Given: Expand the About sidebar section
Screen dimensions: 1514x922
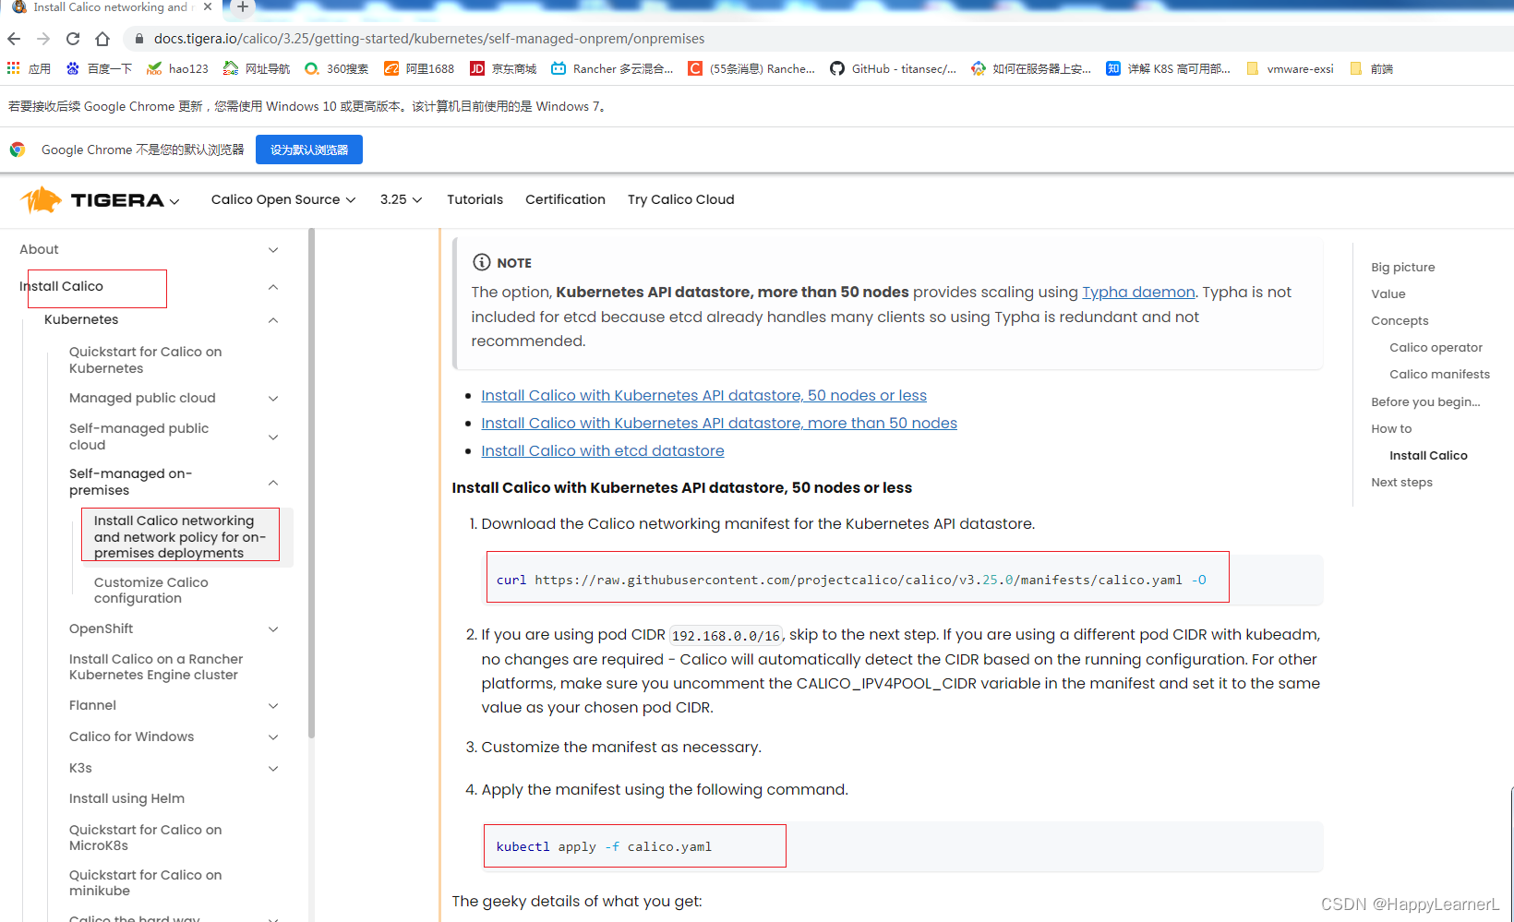Looking at the screenshot, I should point(273,250).
